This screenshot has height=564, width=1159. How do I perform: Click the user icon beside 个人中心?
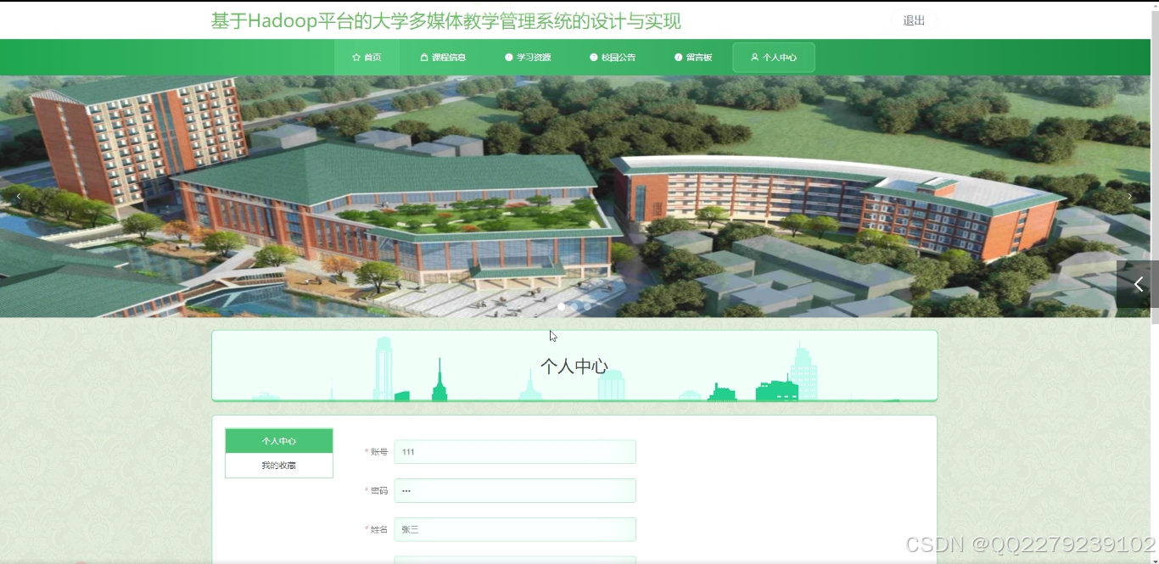pos(754,58)
